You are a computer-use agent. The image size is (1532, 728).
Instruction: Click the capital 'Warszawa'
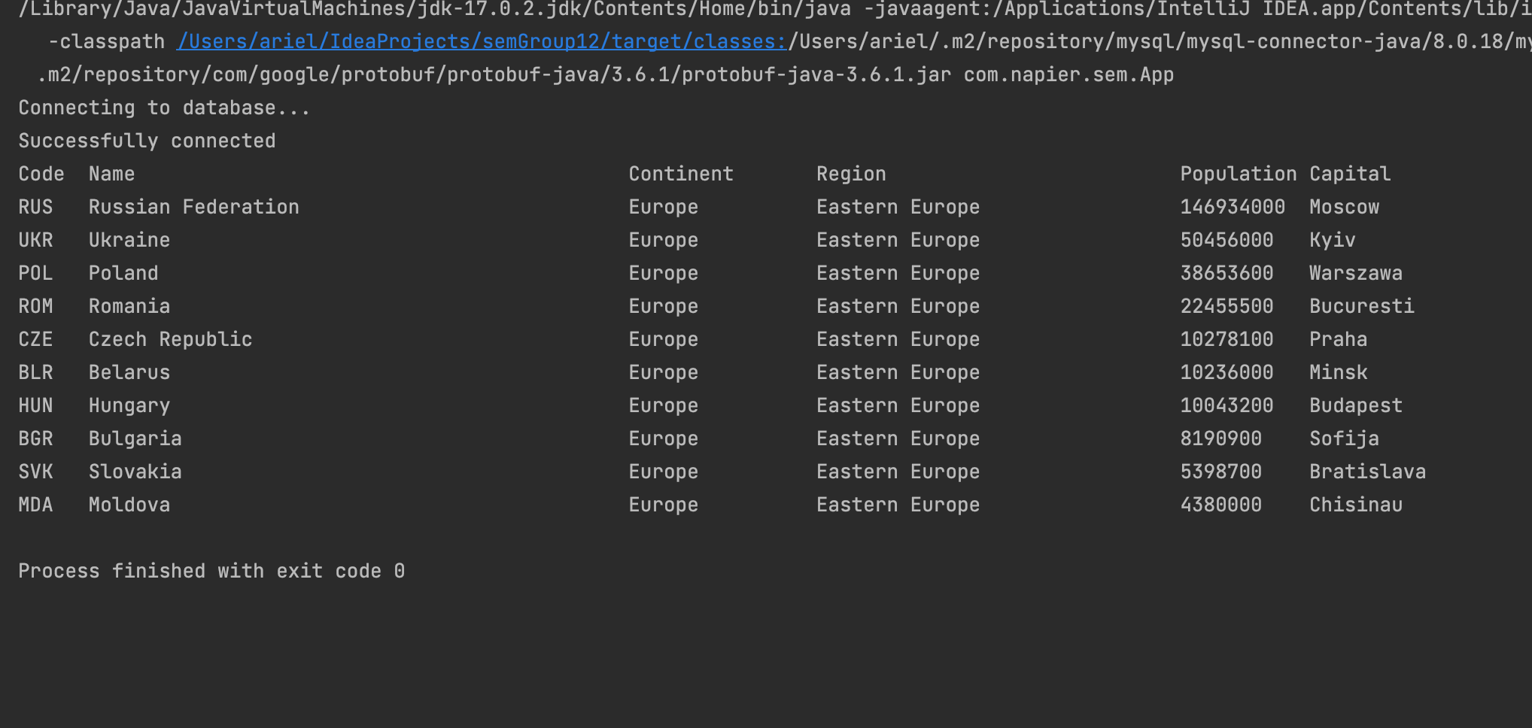pos(1356,273)
